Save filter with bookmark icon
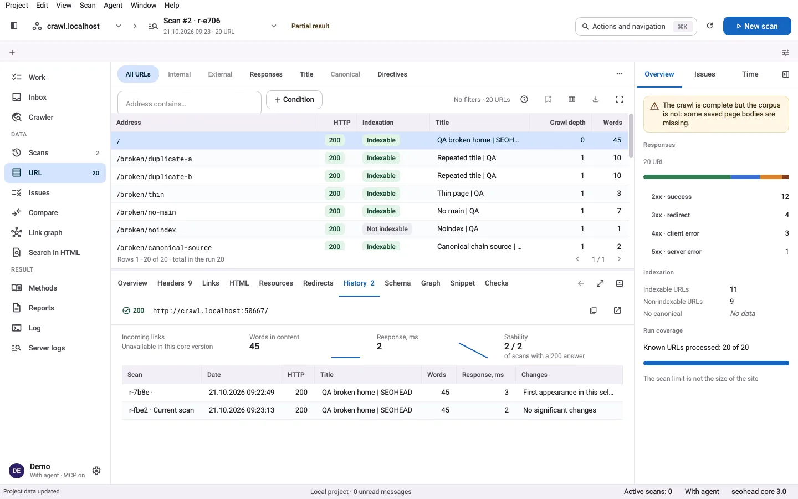 548,100
